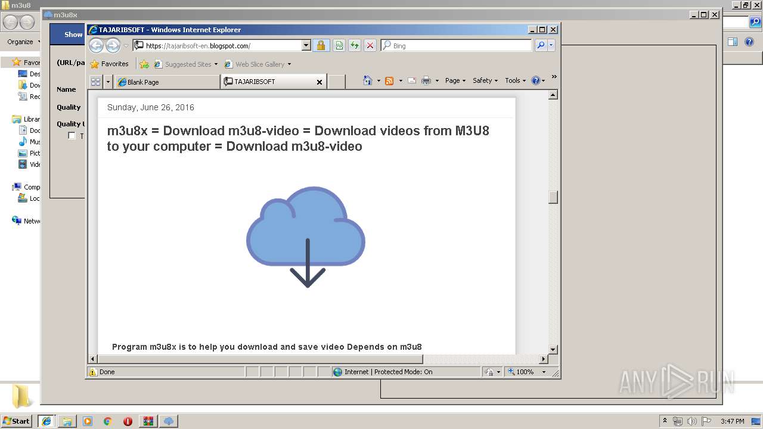Click the blog post title heading

coord(298,138)
